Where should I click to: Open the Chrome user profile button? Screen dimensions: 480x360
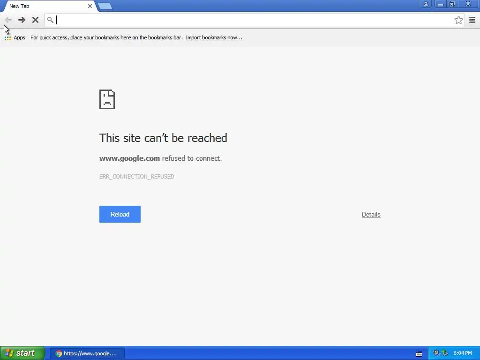(x=426, y=4)
